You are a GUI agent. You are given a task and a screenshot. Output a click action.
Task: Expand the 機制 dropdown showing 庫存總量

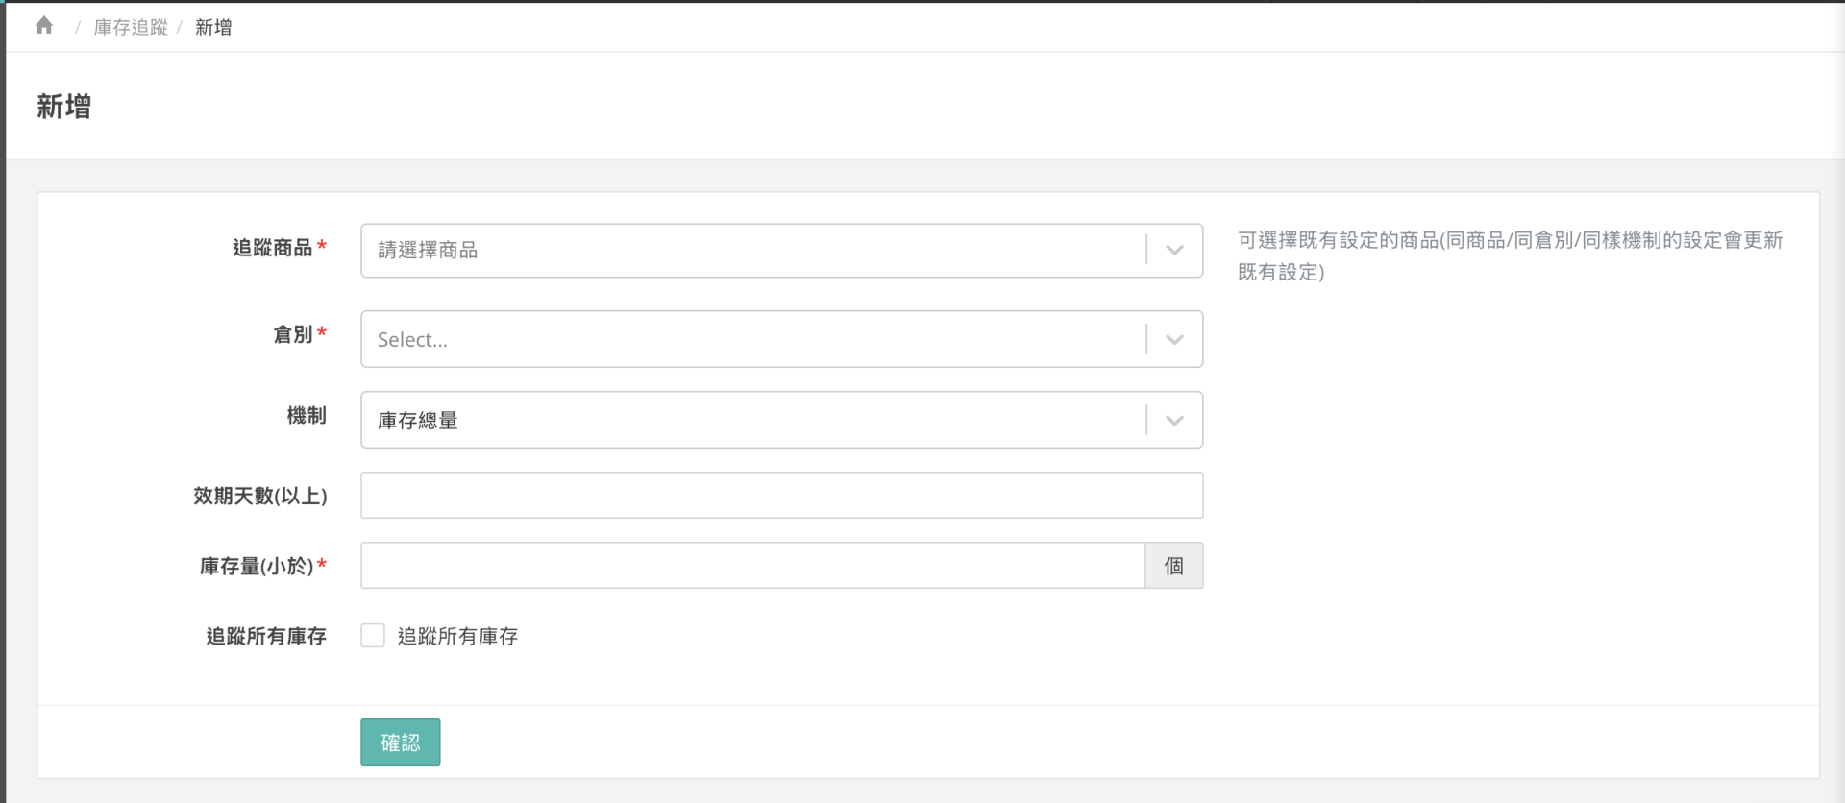tap(751, 420)
